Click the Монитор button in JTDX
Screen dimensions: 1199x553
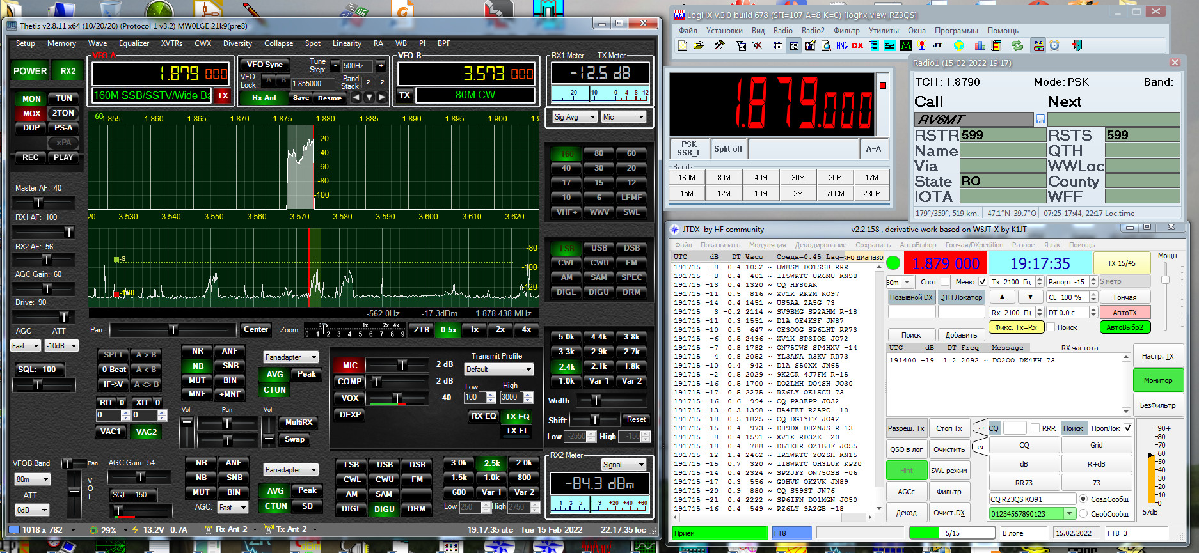pos(1158,380)
